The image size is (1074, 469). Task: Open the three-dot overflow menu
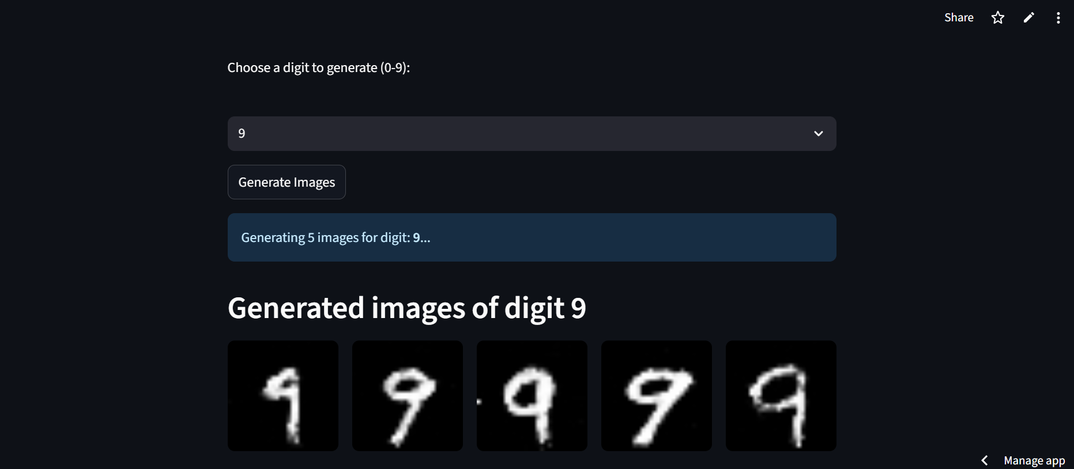(x=1058, y=18)
